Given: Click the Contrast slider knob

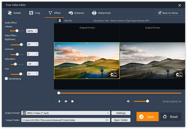Looking at the screenshot, I should tap(17, 54).
